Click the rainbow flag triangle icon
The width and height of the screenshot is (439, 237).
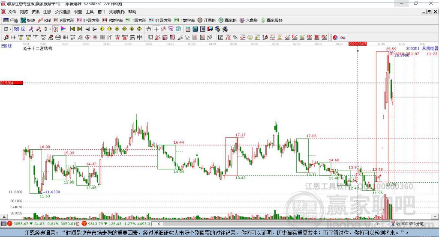point(63,29)
